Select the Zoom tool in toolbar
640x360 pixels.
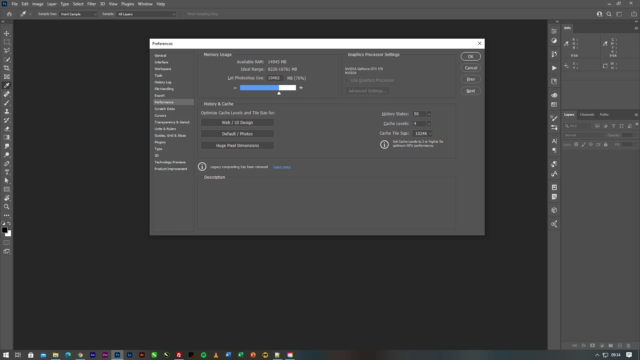[7, 207]
